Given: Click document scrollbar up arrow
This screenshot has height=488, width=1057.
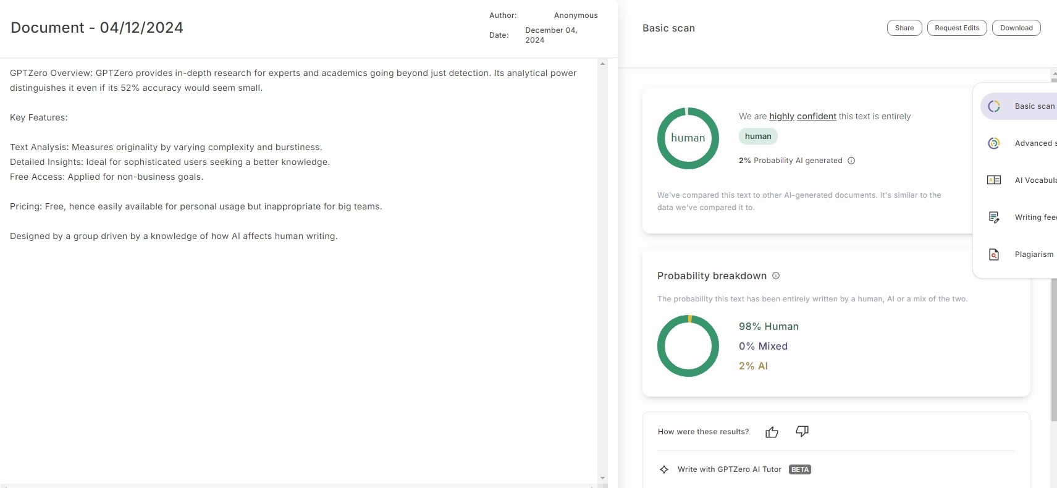Looking at the screenshot, I should 602,64.
